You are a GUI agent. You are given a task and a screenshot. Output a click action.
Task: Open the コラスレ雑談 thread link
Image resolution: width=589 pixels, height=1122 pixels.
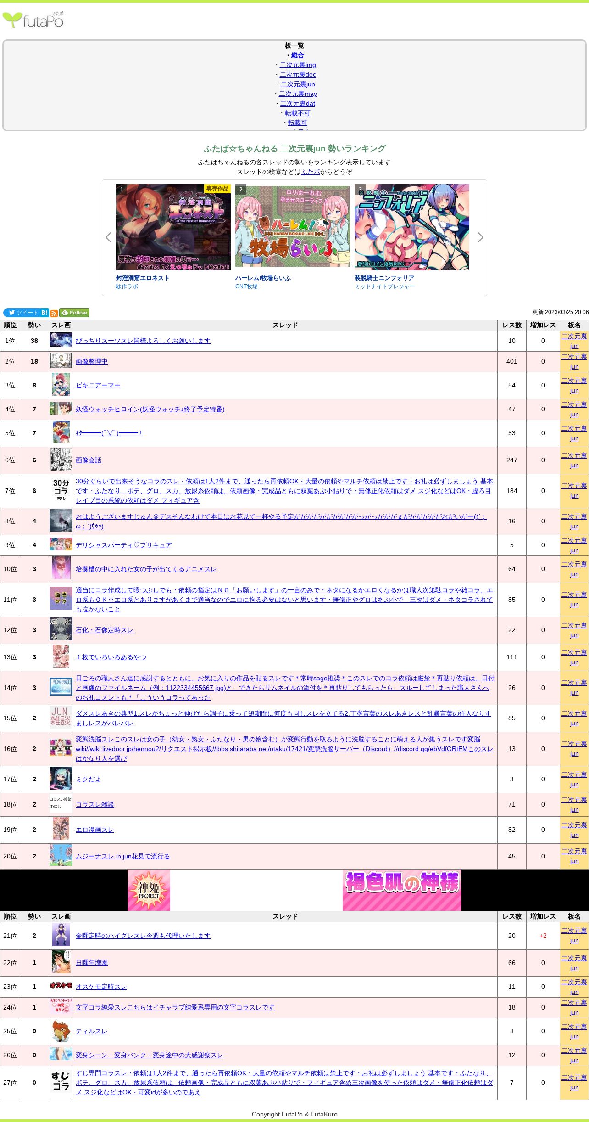(95, 804)
